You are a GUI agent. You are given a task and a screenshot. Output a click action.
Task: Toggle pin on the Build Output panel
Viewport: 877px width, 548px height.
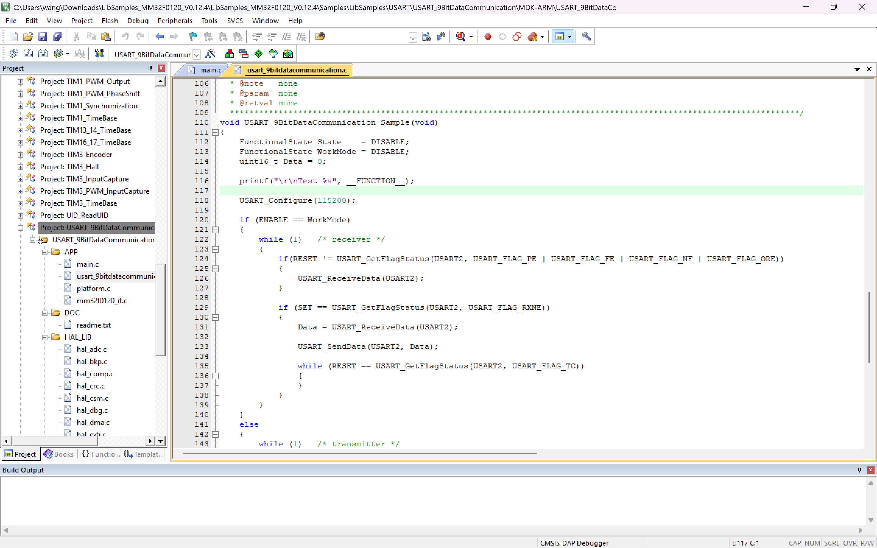(x=859, y=470)
